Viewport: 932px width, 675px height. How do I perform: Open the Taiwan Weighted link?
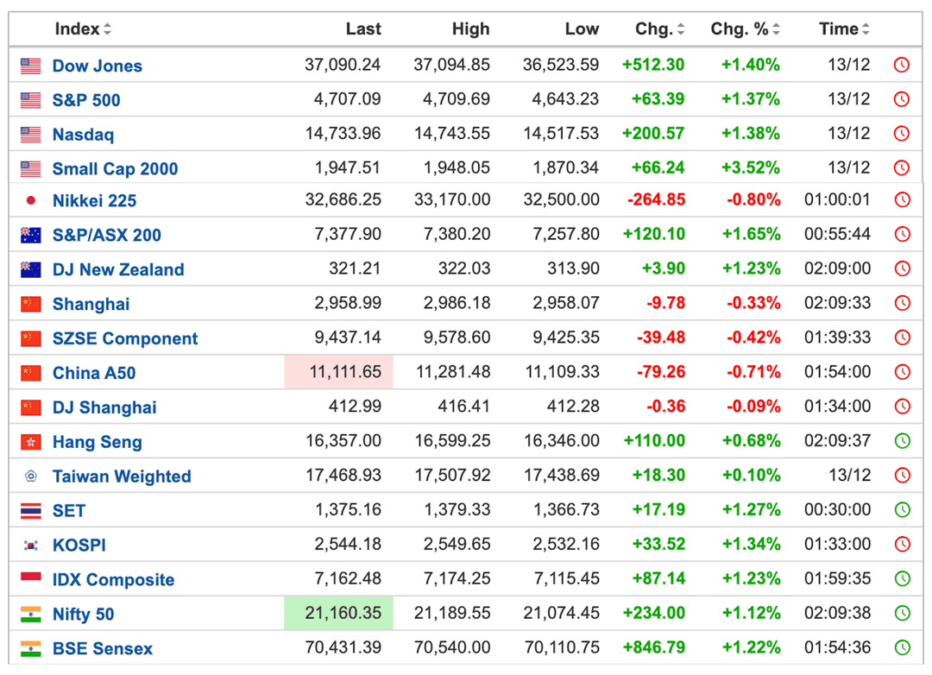click(x=122, y=476)
